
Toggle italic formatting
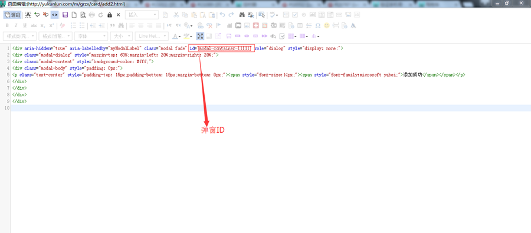pos(16,25)
